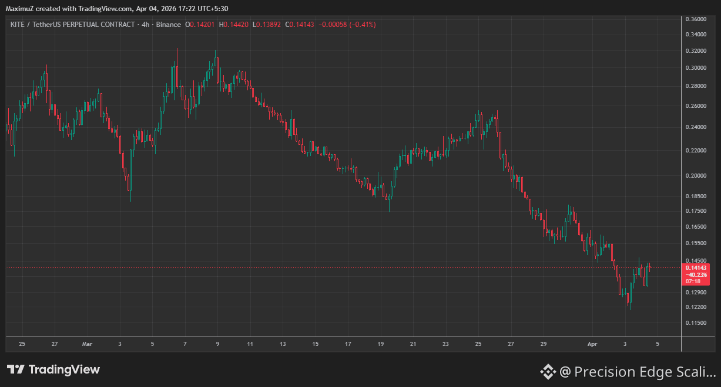The height and width of the screenshot is (387, 721).
Task: Click the '13' date label on the time axis
Action: click(283, 344)
